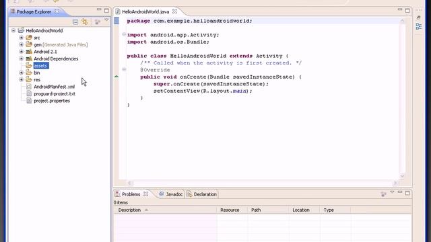Select project.properties file
The width and height of the screenshot is (431, 242).
[x=52, y=101]
